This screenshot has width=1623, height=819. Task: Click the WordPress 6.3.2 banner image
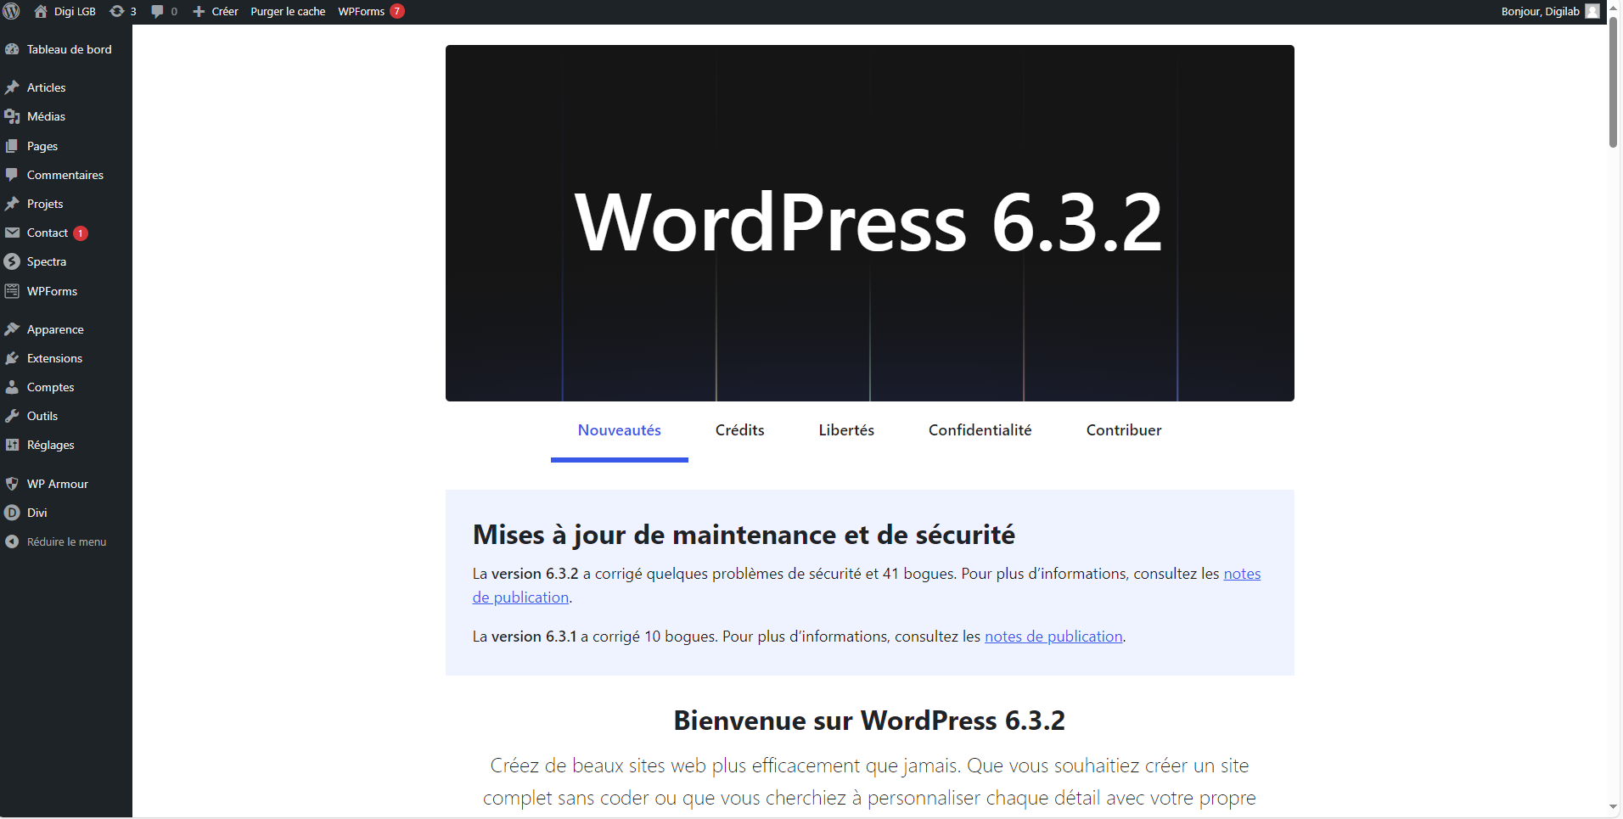click(x=869, y=223)
